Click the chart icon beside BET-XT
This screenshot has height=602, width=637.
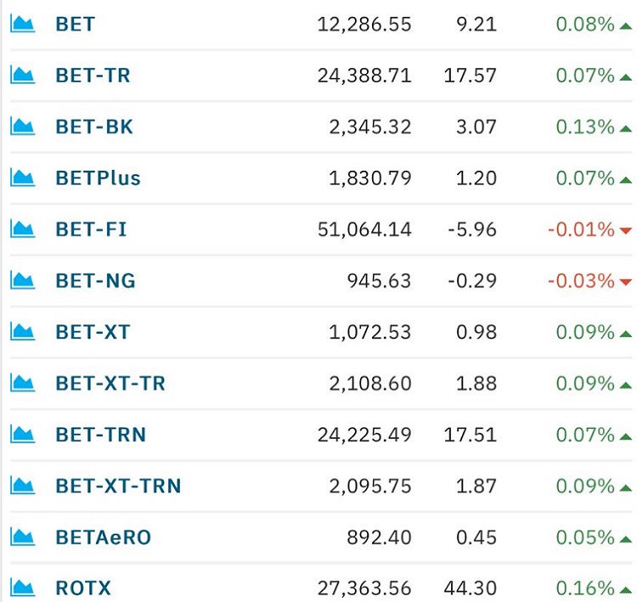click(x=22, y=331)
